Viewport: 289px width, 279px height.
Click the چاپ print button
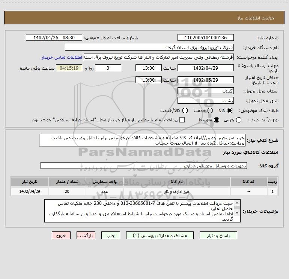click(x=111, y=236)
